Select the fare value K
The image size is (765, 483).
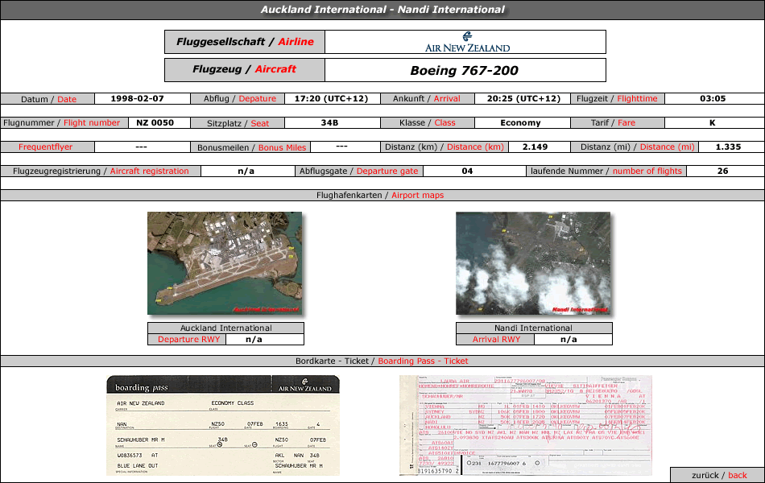tap(713, 123)
